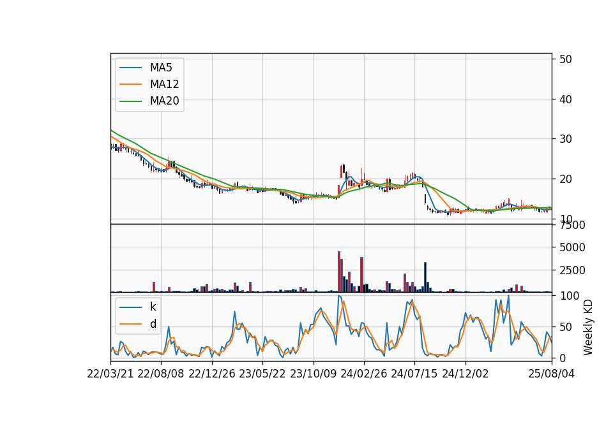
Task: Select the blue k legend line sample
Action: [x=130, y=307]
